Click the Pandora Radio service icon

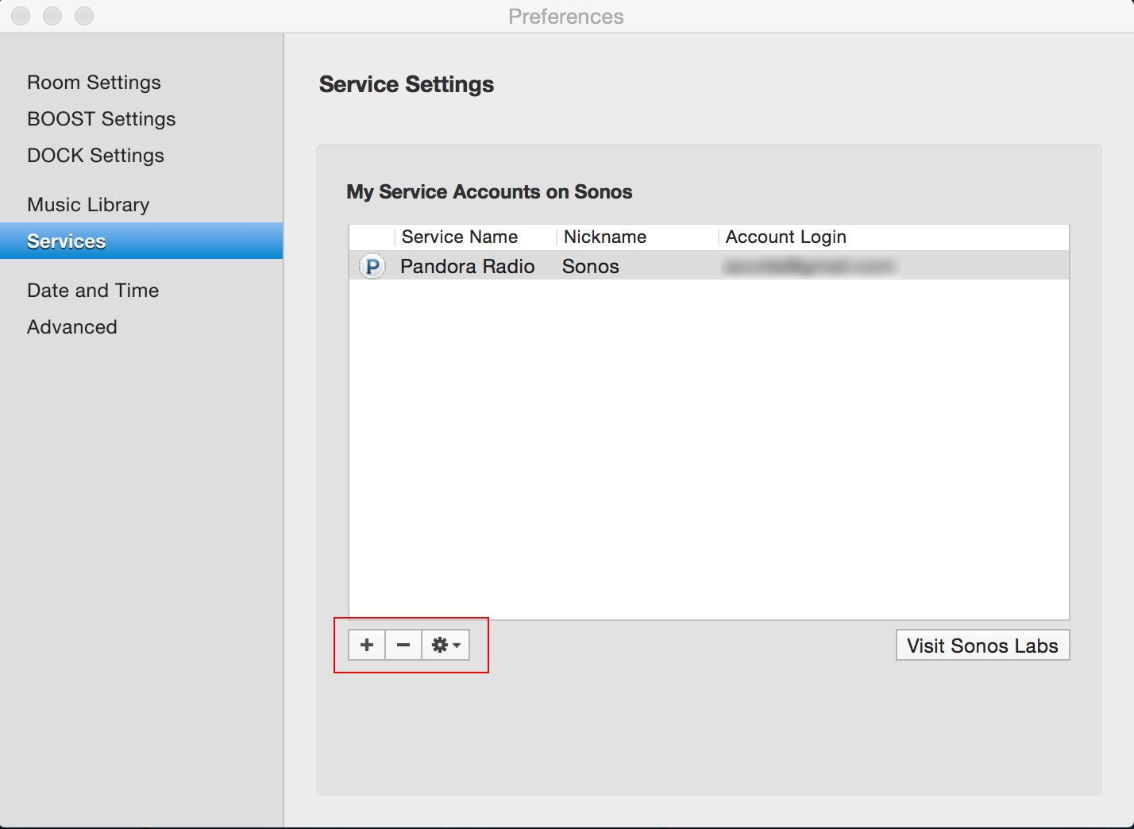(372, 266)
